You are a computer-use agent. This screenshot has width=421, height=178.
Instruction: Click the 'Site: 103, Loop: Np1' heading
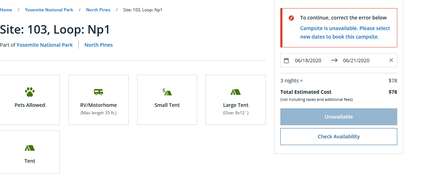(55, 29)
